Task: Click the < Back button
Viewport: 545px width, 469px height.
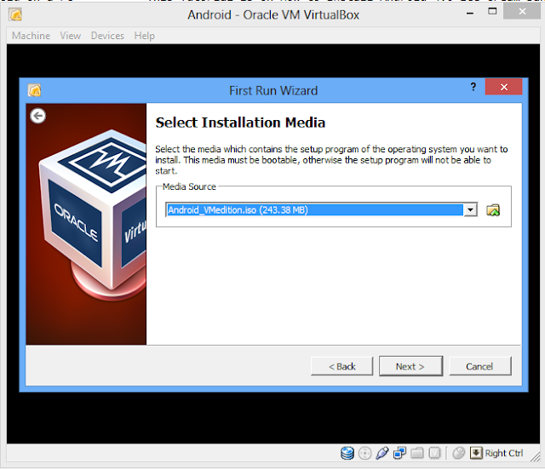Action: [341, 366]
